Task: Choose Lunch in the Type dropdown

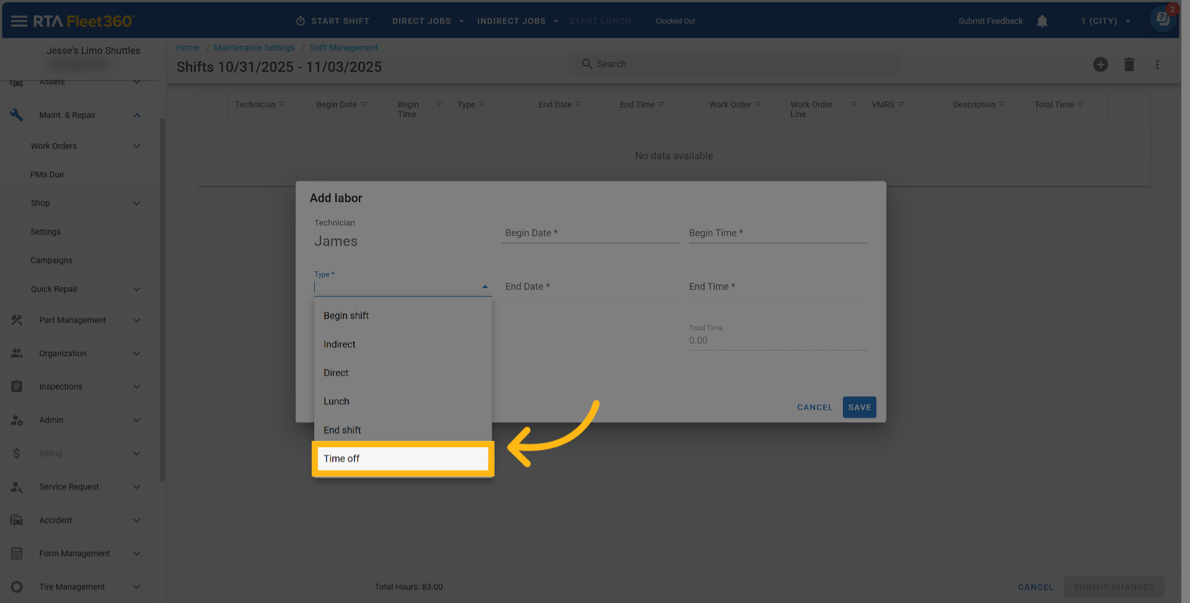Action: 337,401
